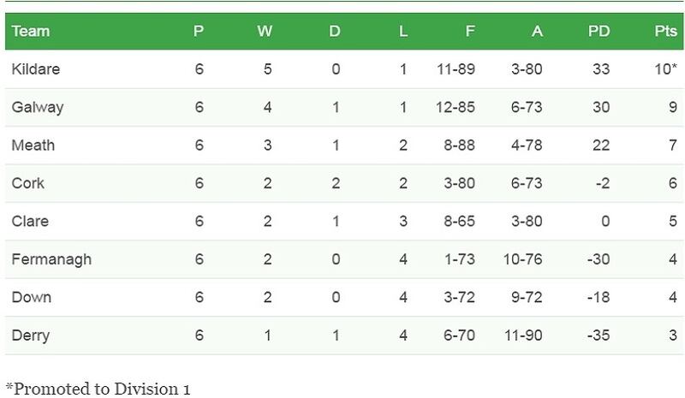
Task: Select the Clare team name
Action: coord(30,221)
